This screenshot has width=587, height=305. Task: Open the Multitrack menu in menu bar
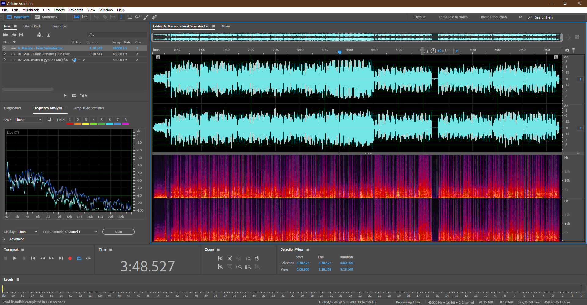point(31,10)
